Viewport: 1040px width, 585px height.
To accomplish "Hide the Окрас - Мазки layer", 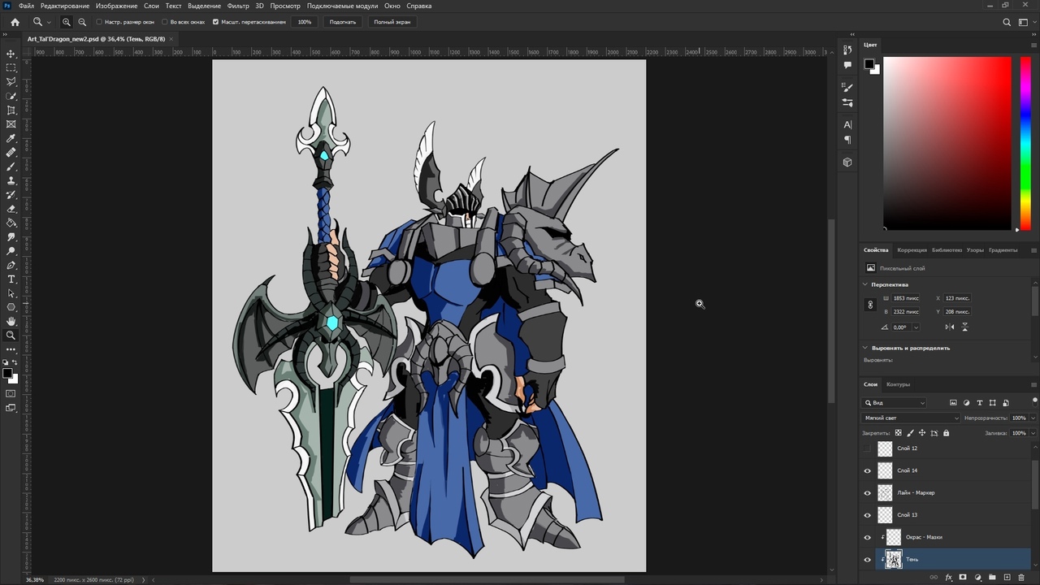I will pos(867,537).
